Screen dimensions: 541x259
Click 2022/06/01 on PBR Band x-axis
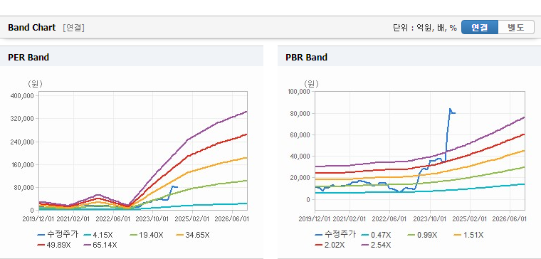pos(390,219)
